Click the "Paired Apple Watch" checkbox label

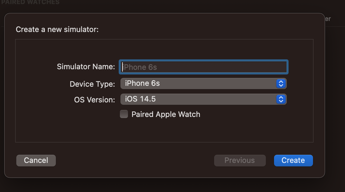click(x=166, y=114)
